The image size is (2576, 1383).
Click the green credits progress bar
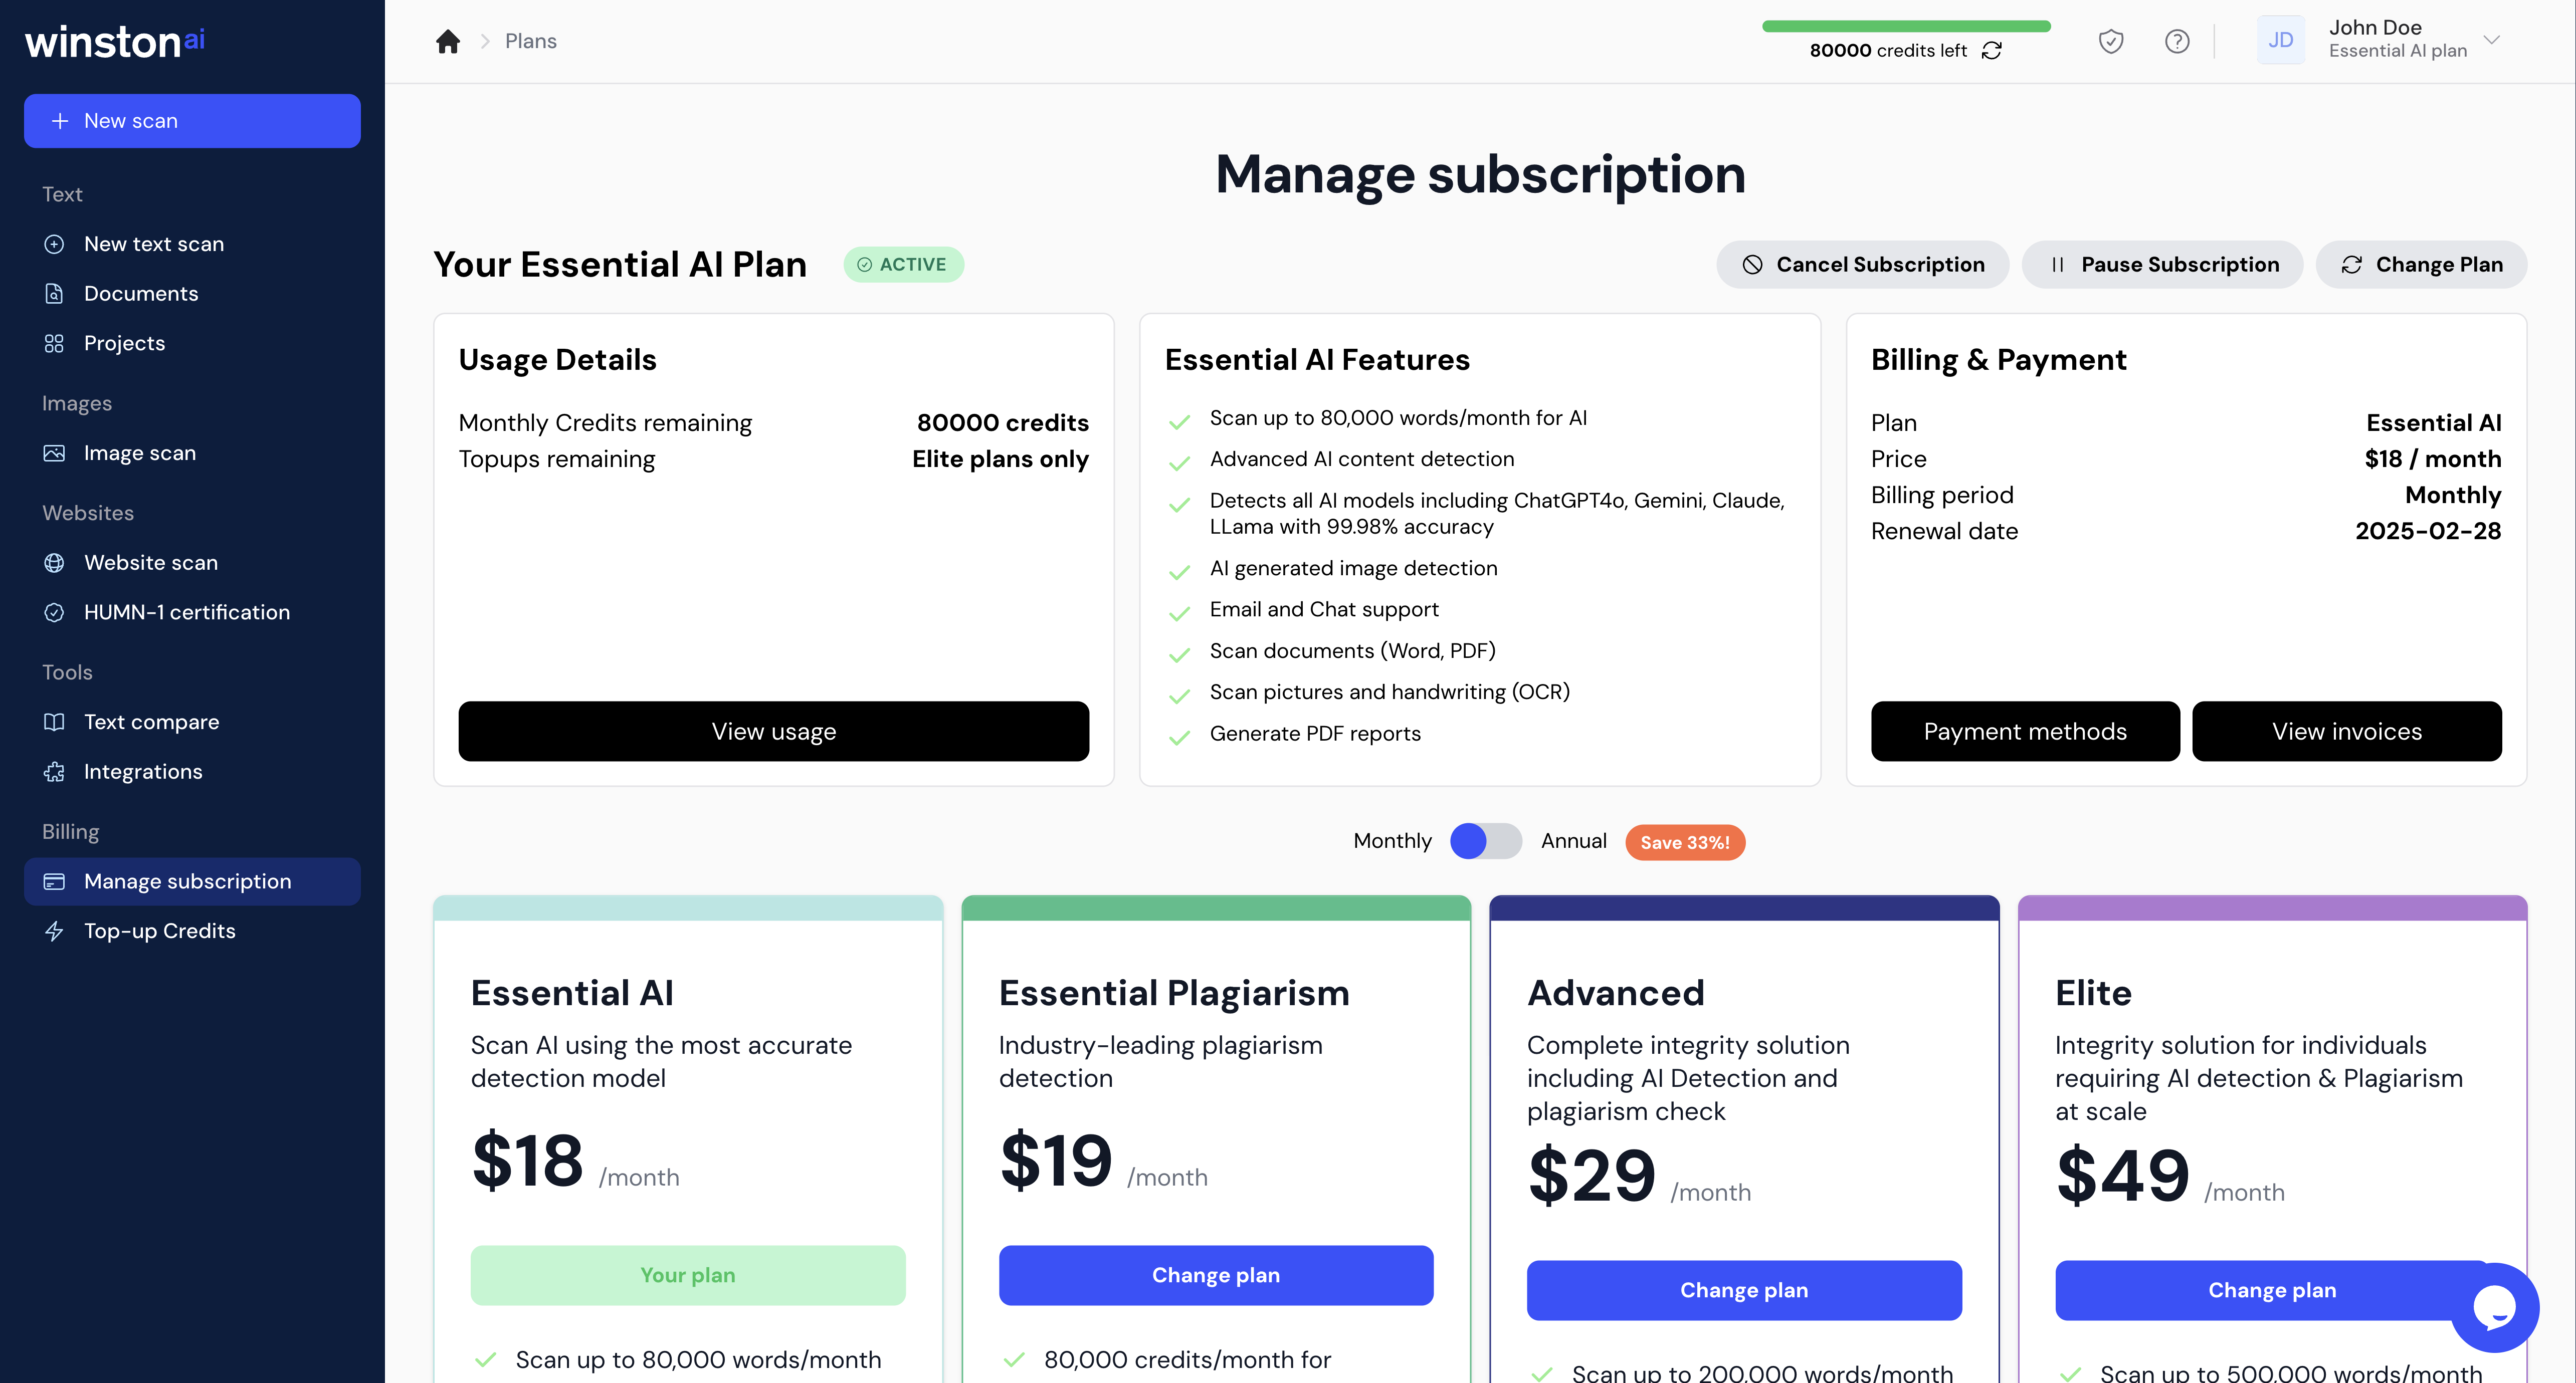(x=1905, y=26)
